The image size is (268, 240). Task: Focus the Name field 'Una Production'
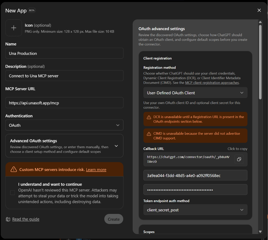[x=64, y=53]
